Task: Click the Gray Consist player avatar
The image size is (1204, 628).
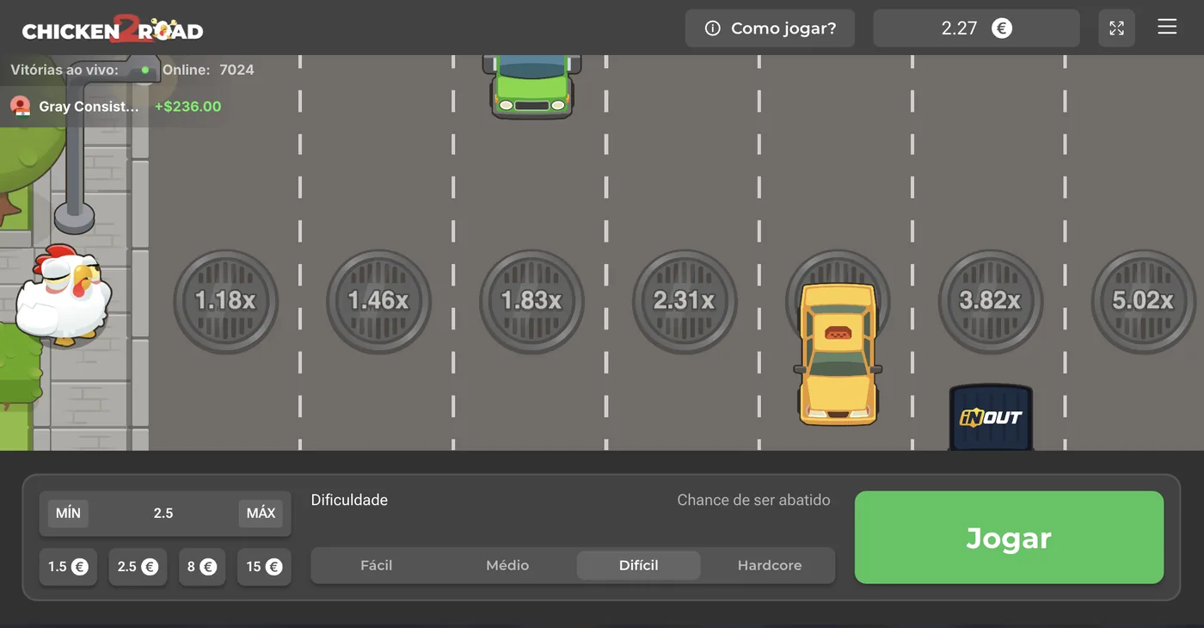Action: click(21, 107)
